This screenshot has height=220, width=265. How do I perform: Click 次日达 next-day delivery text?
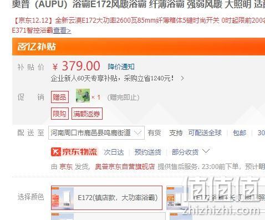pyautogui.click(x=114, y=152)
